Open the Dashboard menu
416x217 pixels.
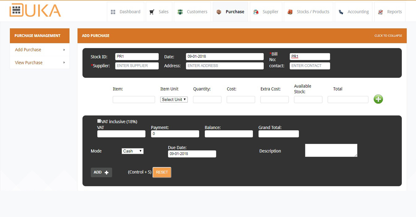126,12
